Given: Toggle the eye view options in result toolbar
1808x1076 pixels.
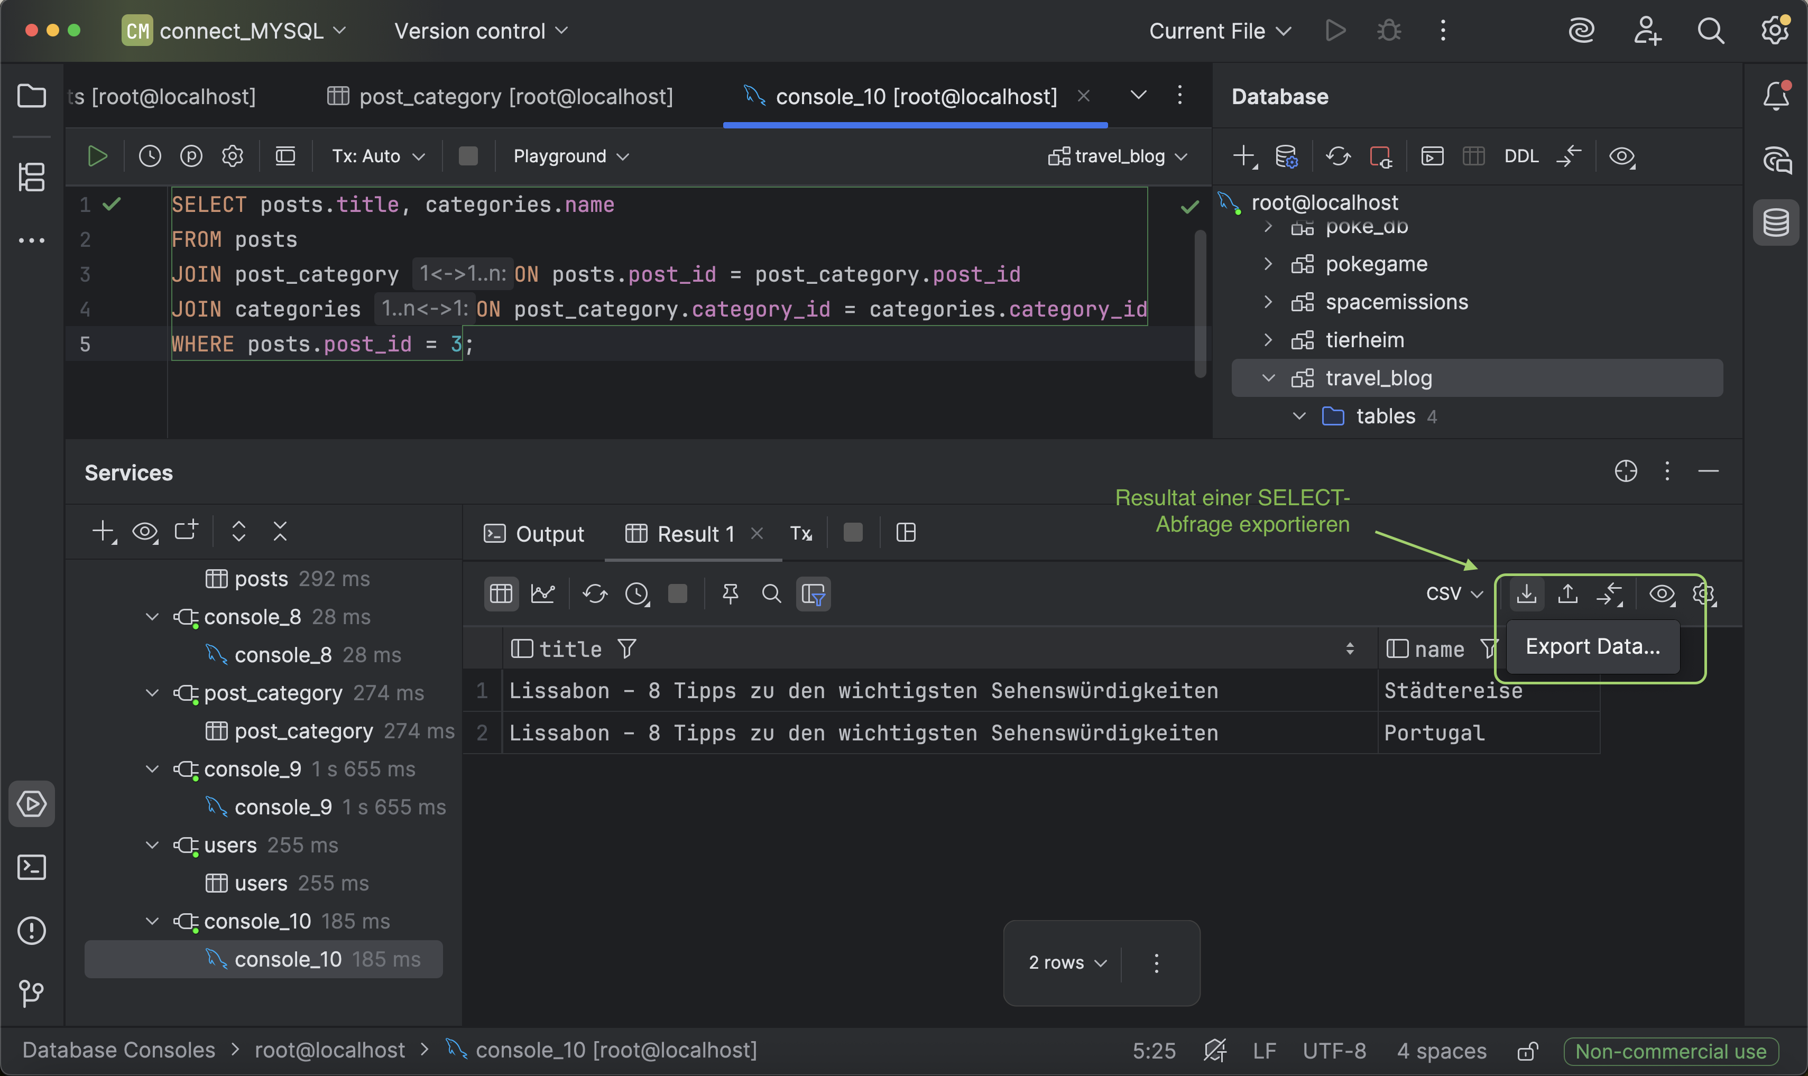Looking at the screenshot, I should click(1662, 594).
